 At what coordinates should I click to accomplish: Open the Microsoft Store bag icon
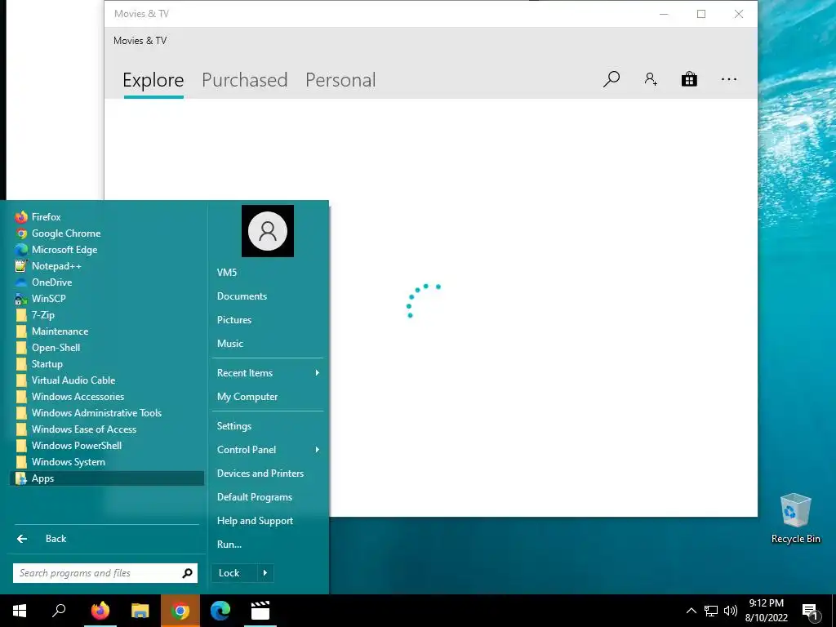[689, 79]
